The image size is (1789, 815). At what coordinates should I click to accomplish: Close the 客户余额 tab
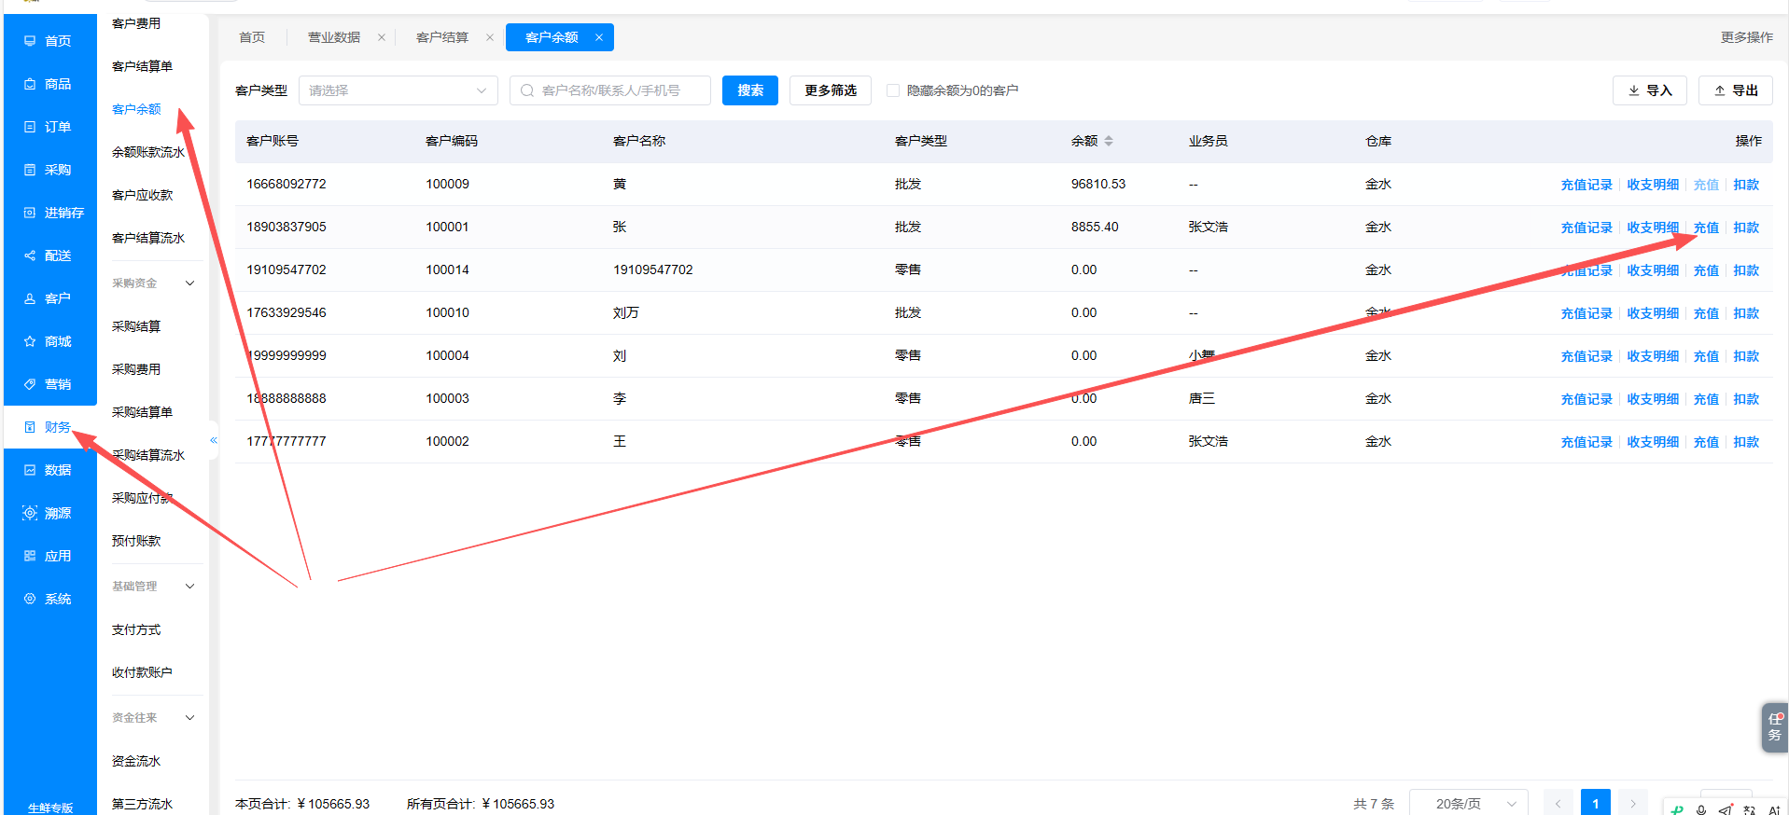click(x=599, y=37)
